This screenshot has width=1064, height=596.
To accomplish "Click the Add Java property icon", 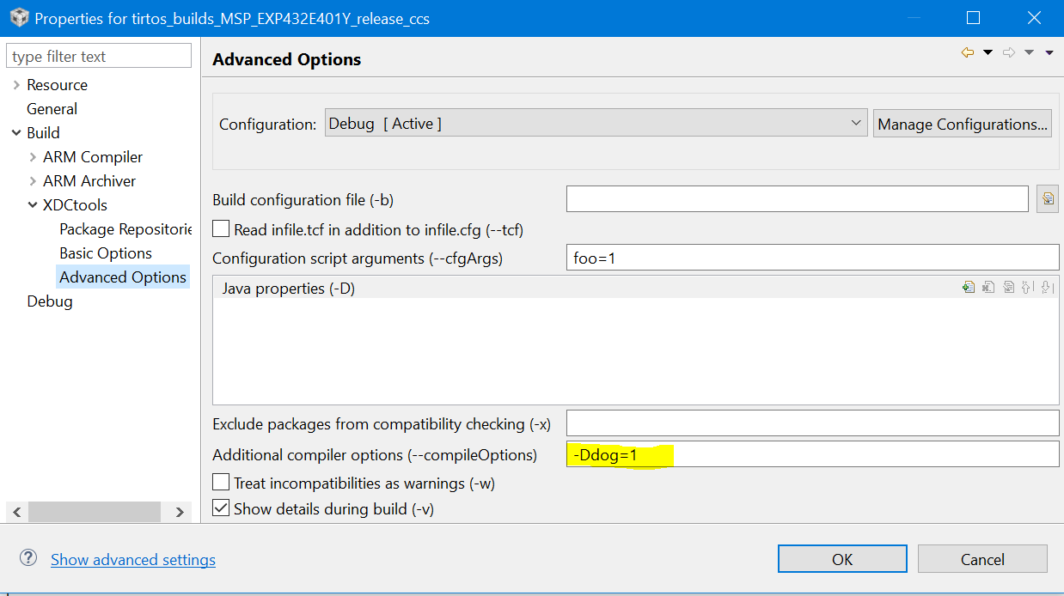I will click(x=969, y=289).
